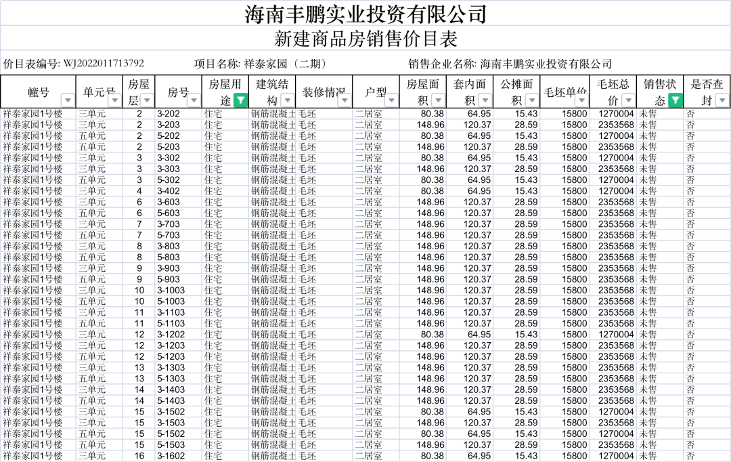
Task: Select room number cell 3-402
Action: [x=178, y=191]
